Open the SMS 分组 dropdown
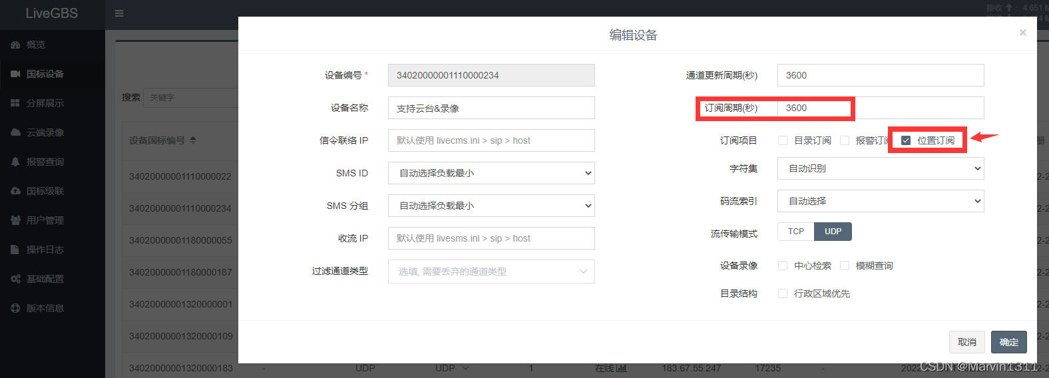Viewport: 1049px width, 378px height. pyautogui.click(x=491, y=206)
